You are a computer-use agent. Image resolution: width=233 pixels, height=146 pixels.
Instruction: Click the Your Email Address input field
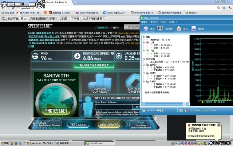(x=114, y=107)
